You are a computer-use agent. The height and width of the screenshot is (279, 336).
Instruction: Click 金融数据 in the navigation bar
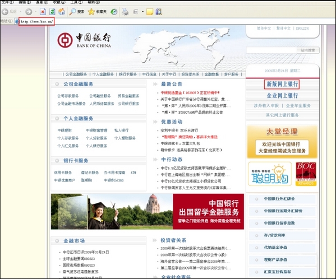tap(211, 75)
